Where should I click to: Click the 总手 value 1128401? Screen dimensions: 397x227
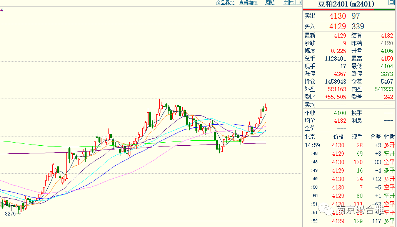point(335,59)
